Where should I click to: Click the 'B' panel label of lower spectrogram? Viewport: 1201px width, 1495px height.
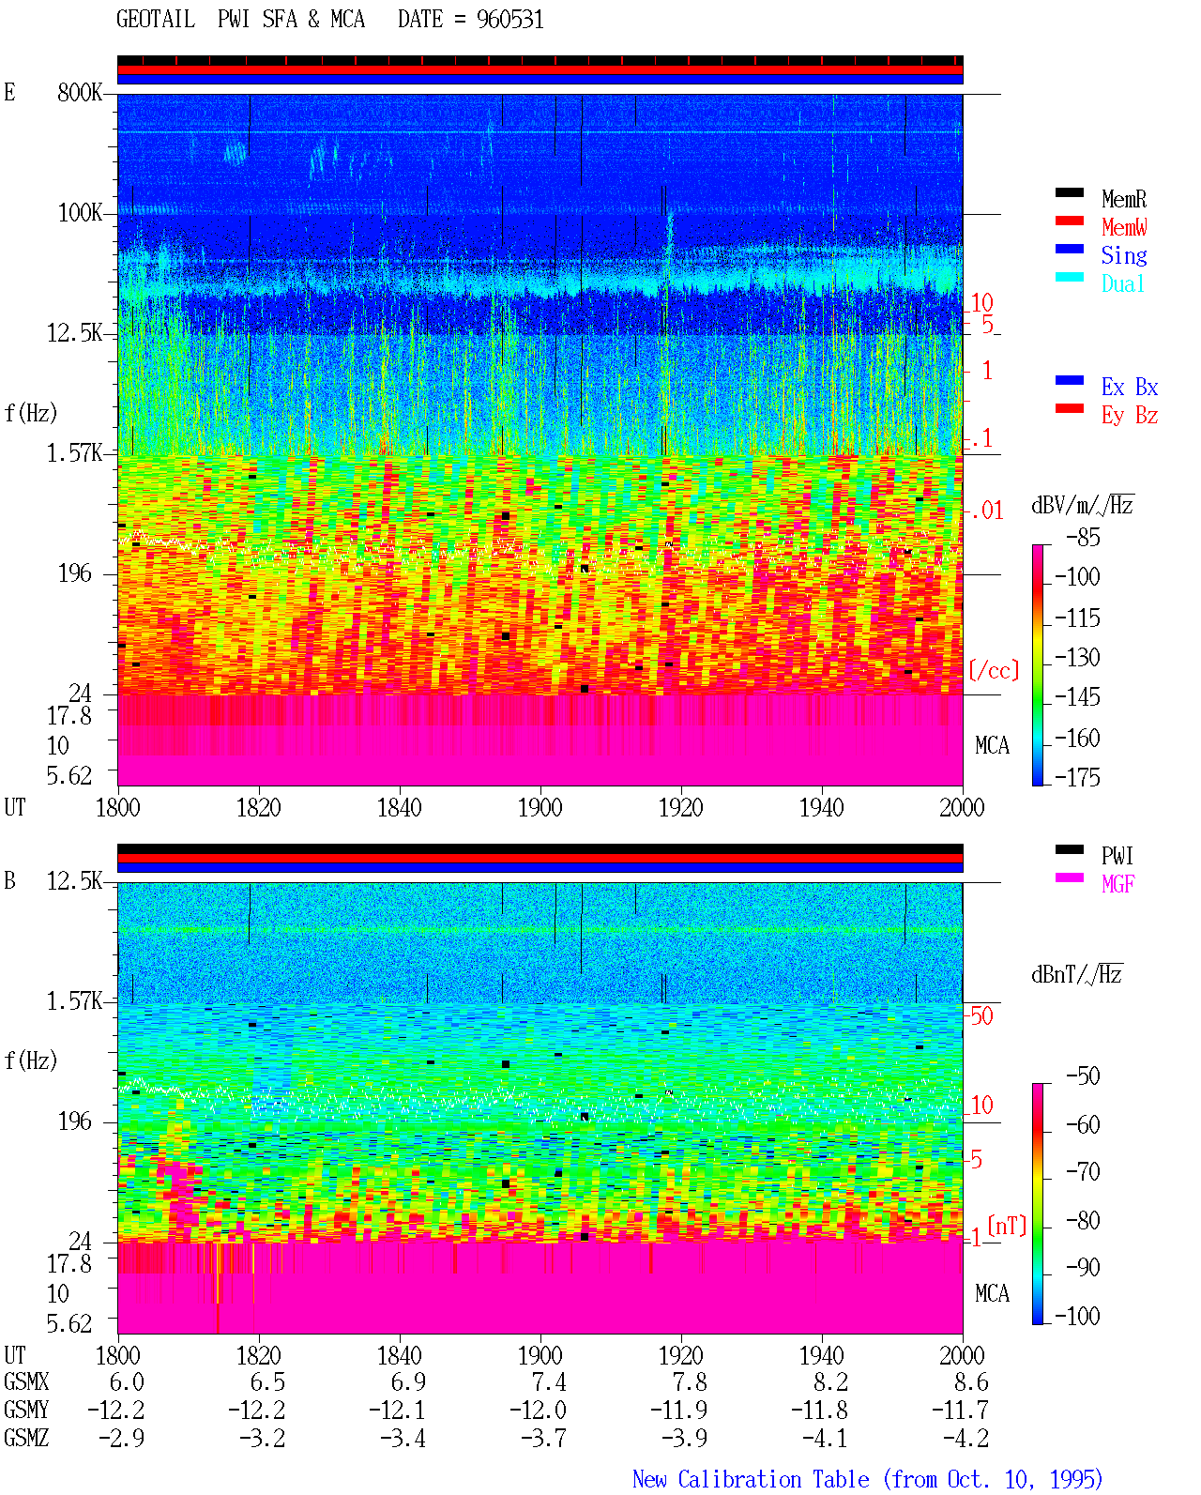click(x=9, y=881)
